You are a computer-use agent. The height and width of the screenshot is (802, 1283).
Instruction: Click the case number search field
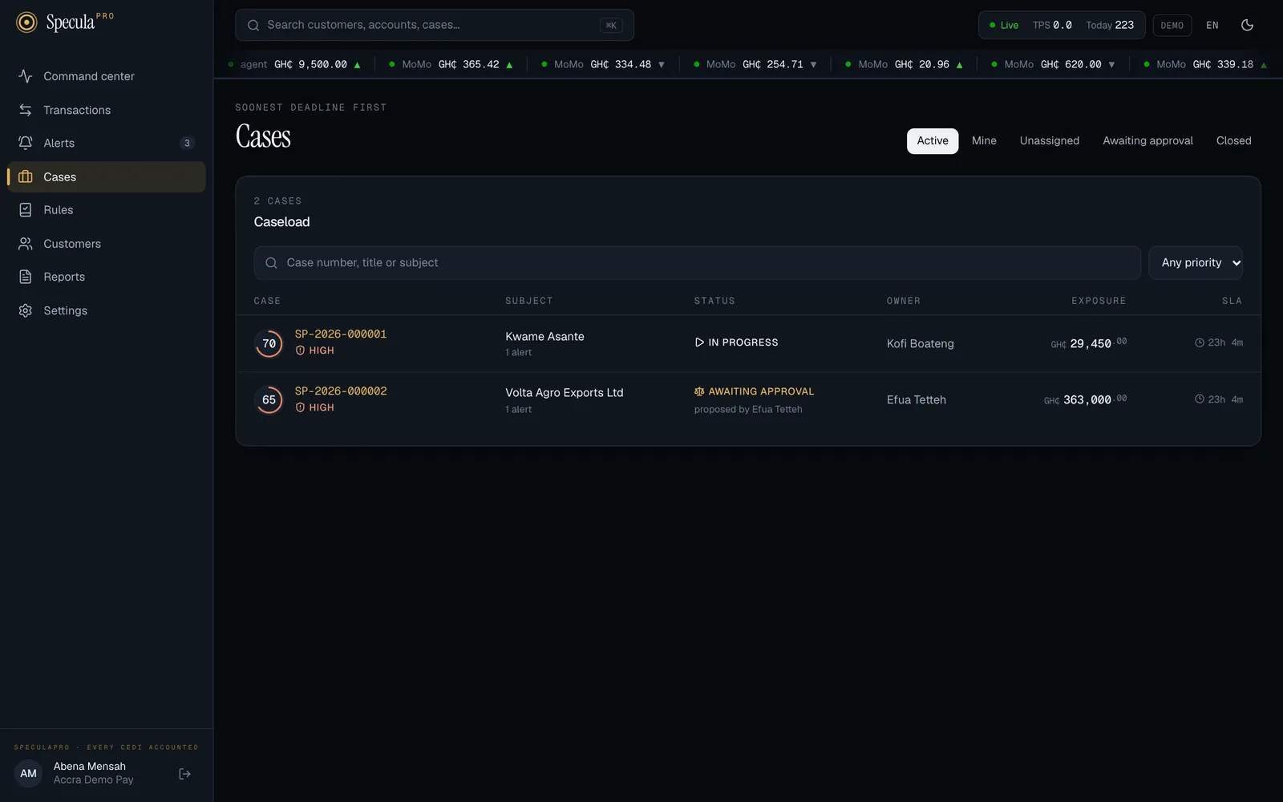point(697,263)
